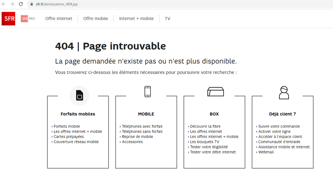The height and width of the screenshot is (175, 333).
Task: Open the Couverture réseau mobile link
Action: [76, 142]
